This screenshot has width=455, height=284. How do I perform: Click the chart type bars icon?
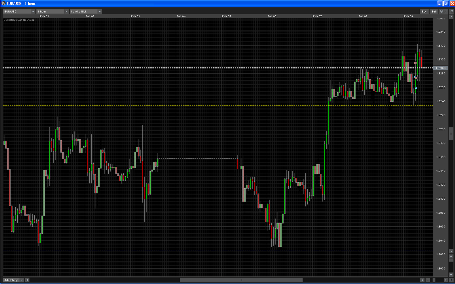click(x=442, y=12)
